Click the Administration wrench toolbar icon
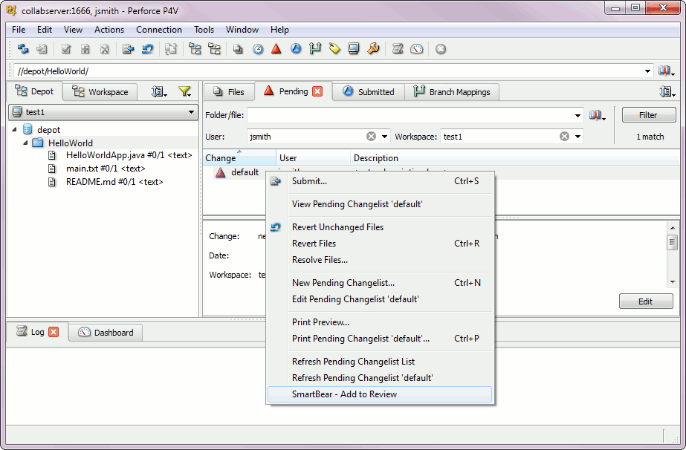686x450 pixels. 374,48
